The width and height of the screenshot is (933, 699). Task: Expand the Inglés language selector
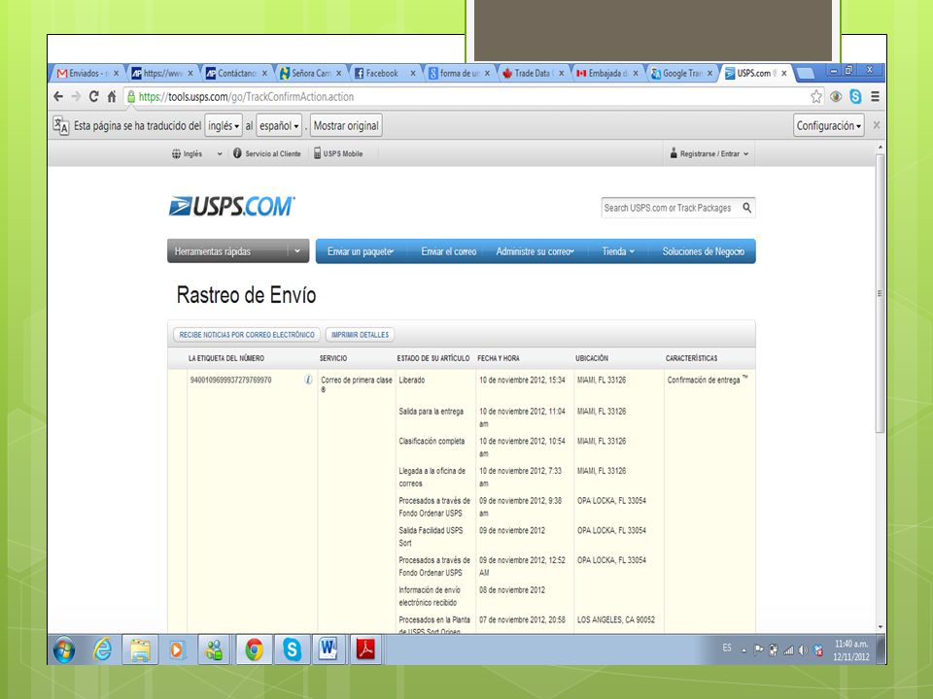coord(197,153)
